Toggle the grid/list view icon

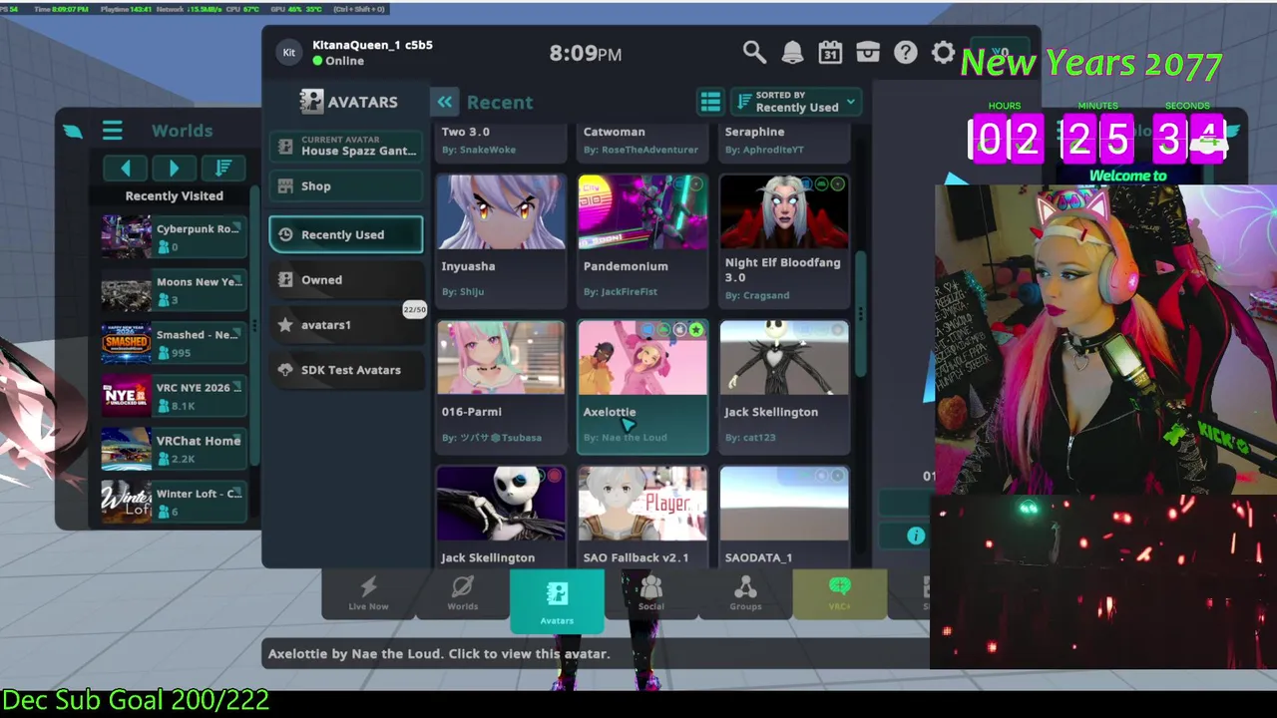(710, 102)
